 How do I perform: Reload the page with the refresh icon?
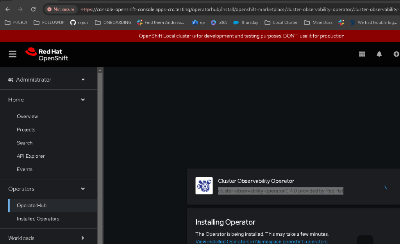33,9
